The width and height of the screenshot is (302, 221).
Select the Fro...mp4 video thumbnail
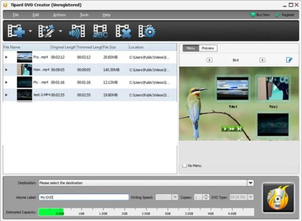(24, 57)
